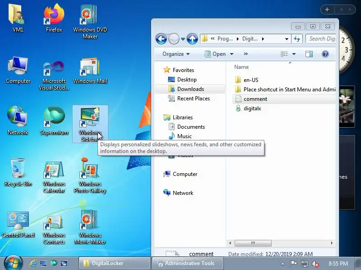
Task: Click the Internet Explorer taskbar icon
Action: pos(32,263)
